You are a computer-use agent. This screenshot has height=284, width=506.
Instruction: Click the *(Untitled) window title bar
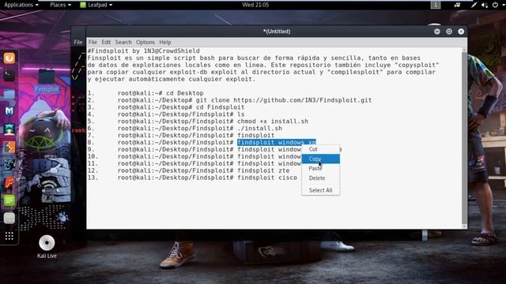click(x=277, y=32)
